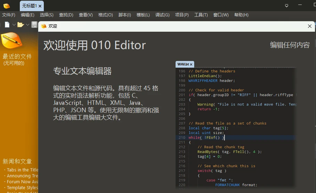The image size is (316, 193).
Task: Click the Open File folder icon
Action: tap(21, 25)
